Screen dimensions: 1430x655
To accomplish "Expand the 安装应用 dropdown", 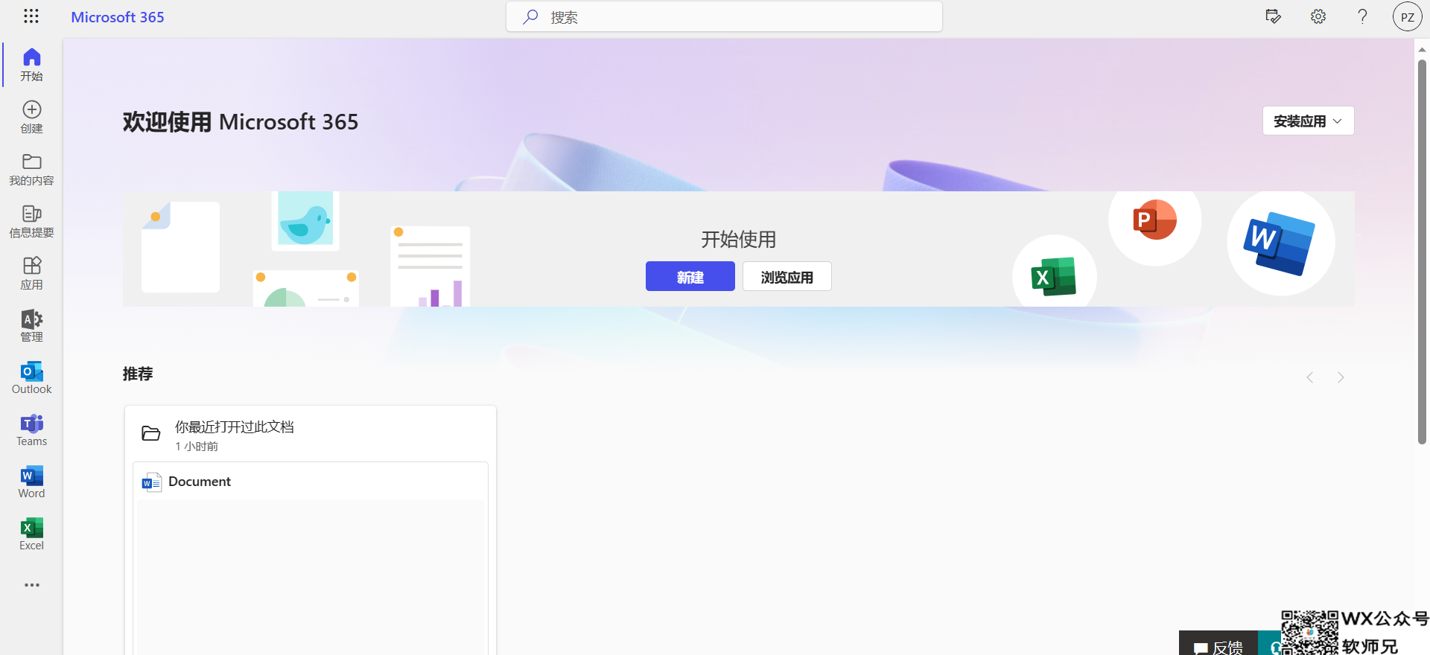I will click(x=1308, y=121).
